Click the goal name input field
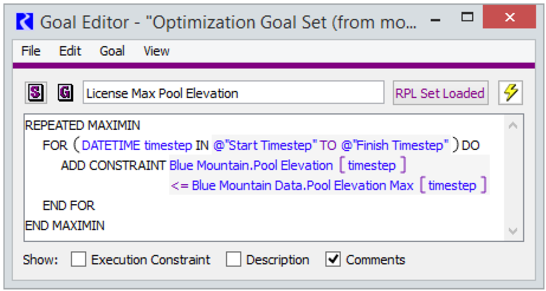The width and height of the screenshot is (546, 291). (233, 93)
